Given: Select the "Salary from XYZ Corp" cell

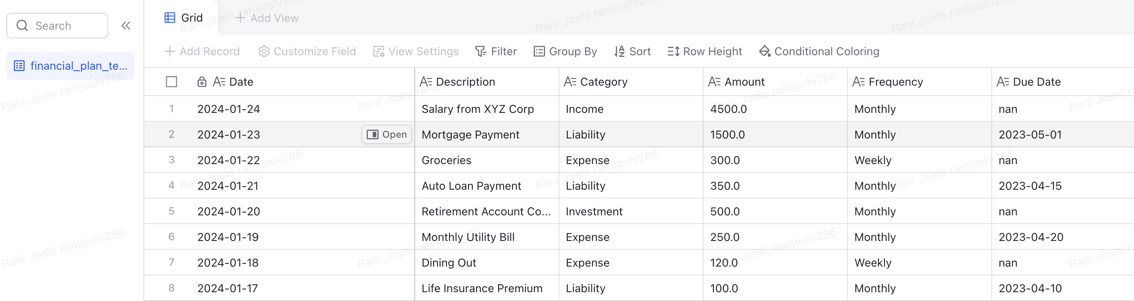Looking at the screenshot, I should click(477, 109).
